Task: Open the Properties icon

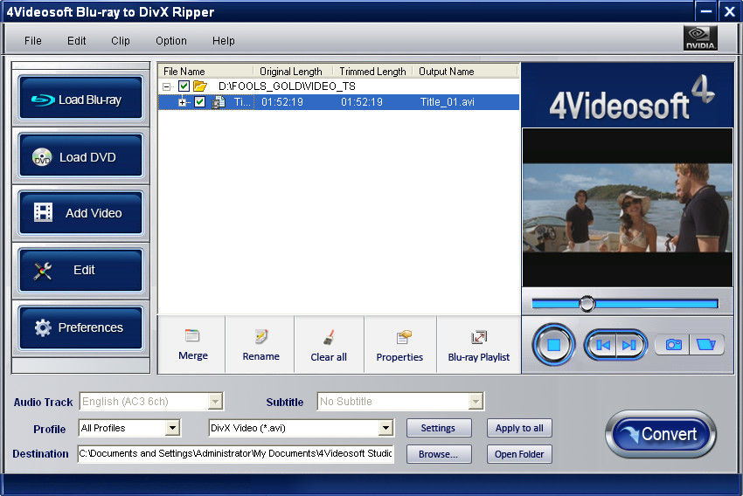Action: click(x=404, y=337)
